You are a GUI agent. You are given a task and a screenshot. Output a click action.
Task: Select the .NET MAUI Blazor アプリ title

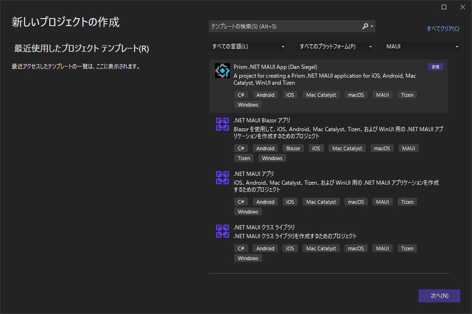click(x=262, y=120)
